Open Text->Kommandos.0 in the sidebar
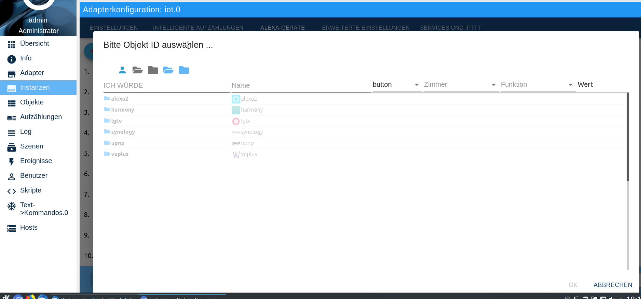 coord(38,209)
